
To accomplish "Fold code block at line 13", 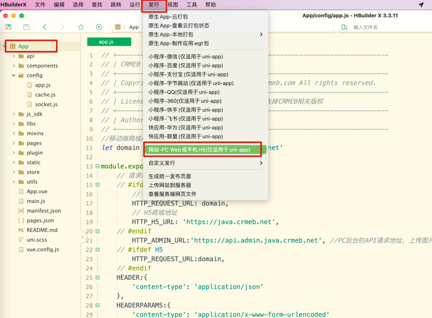I will (97, 166).
